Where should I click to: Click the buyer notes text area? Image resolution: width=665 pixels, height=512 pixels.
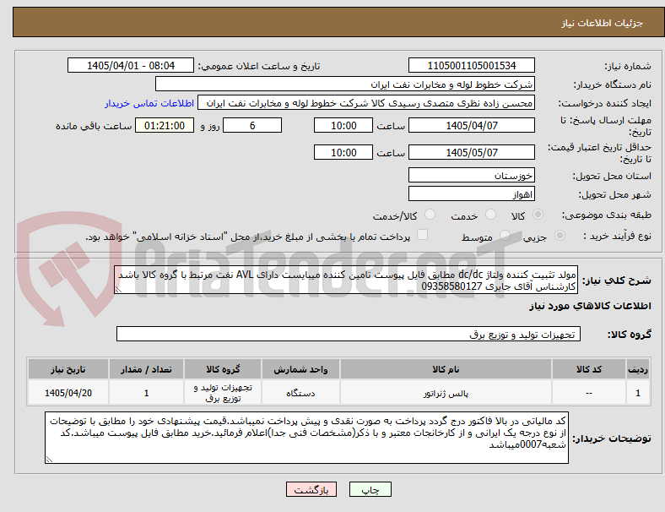click(x=306, y=438)
